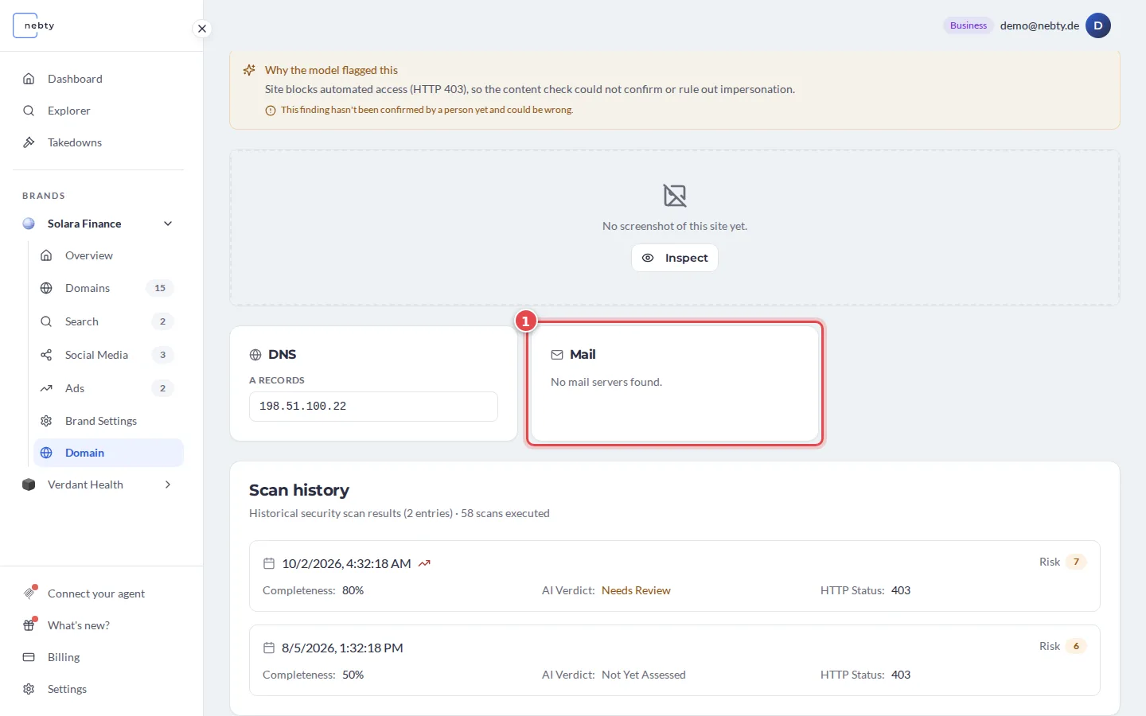Click the no-screenshot placeholder icon
1146x716 pixels.
675,195
